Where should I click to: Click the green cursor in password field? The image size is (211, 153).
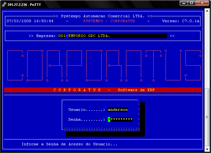[x=109, y=119]
